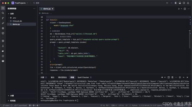192x107 pixels.
Task: Close the demo.py editor tab
Action: [53, 9]
